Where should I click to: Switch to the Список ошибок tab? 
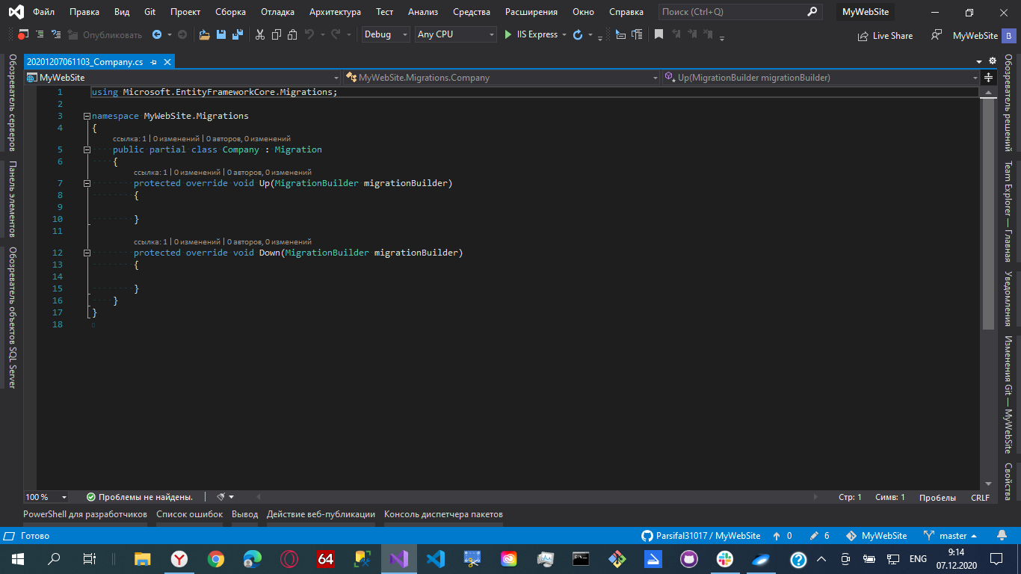190,514
